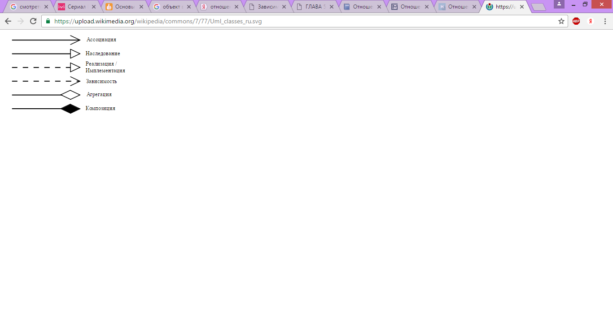The width and height of the screenshot is (613, 327).
Task: Switch to the Google 'объект' tab
Action: (172, 7)
